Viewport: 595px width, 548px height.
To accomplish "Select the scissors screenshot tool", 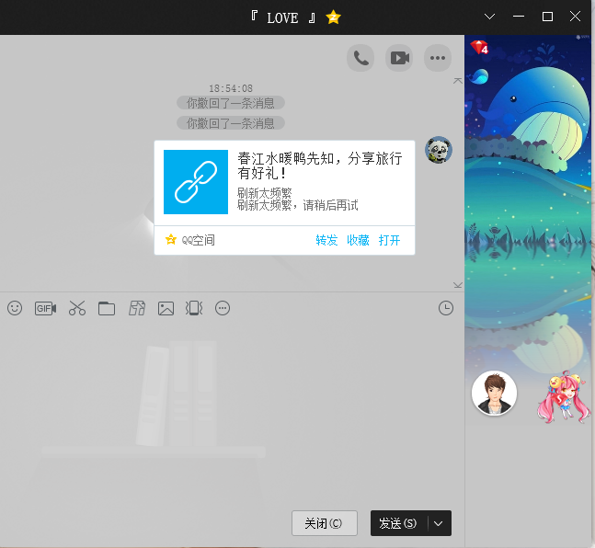I will (77, 308).
